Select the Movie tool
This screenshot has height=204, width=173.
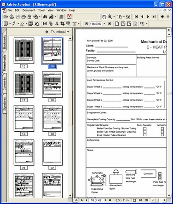click(45, 23)
